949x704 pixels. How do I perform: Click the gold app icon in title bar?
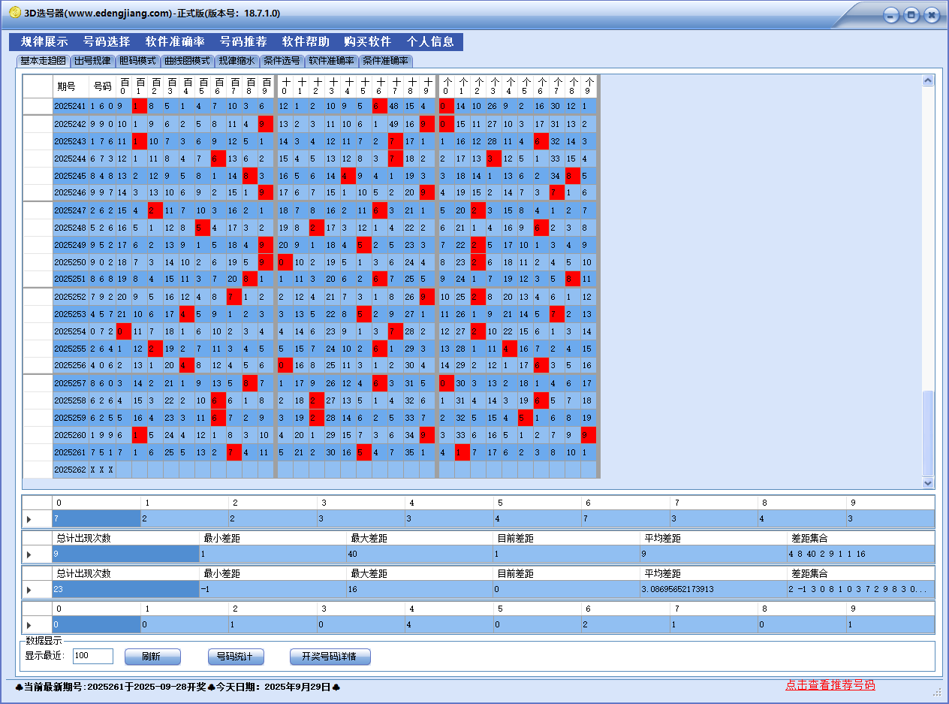point(14,13)
